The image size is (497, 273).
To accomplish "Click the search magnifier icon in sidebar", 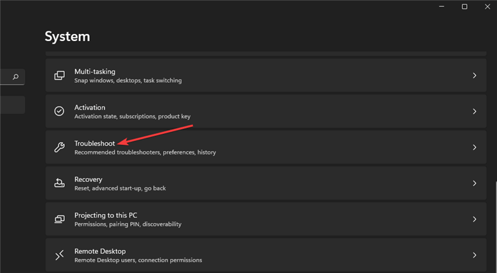I will coord(15,77).
